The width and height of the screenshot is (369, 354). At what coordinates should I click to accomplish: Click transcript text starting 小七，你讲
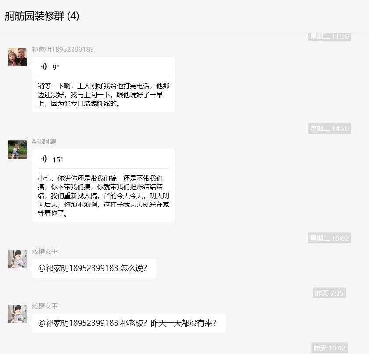pyautogui.click(x=103, y=196)
